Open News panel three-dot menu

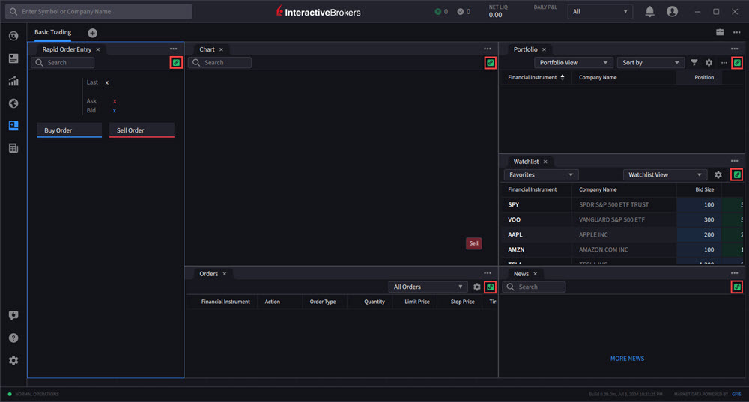coord(734,273)
